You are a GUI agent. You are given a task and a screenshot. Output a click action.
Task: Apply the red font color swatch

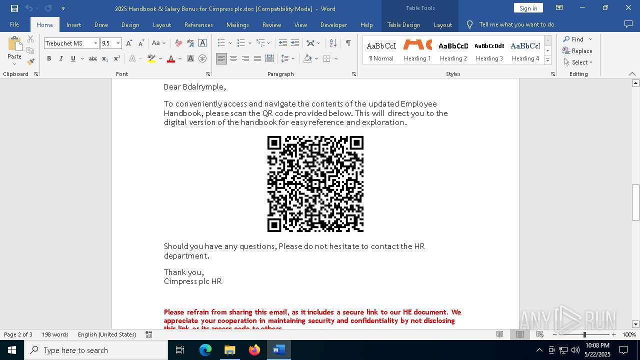(x=171, y=58)
